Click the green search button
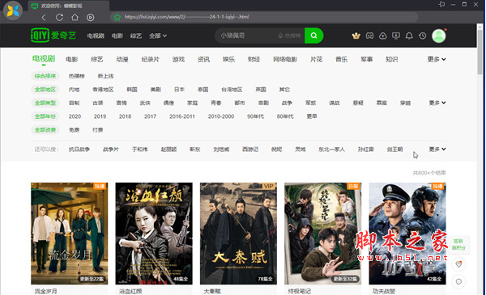The width and height of the screenshot is (486, 295). tap(313, 36)
